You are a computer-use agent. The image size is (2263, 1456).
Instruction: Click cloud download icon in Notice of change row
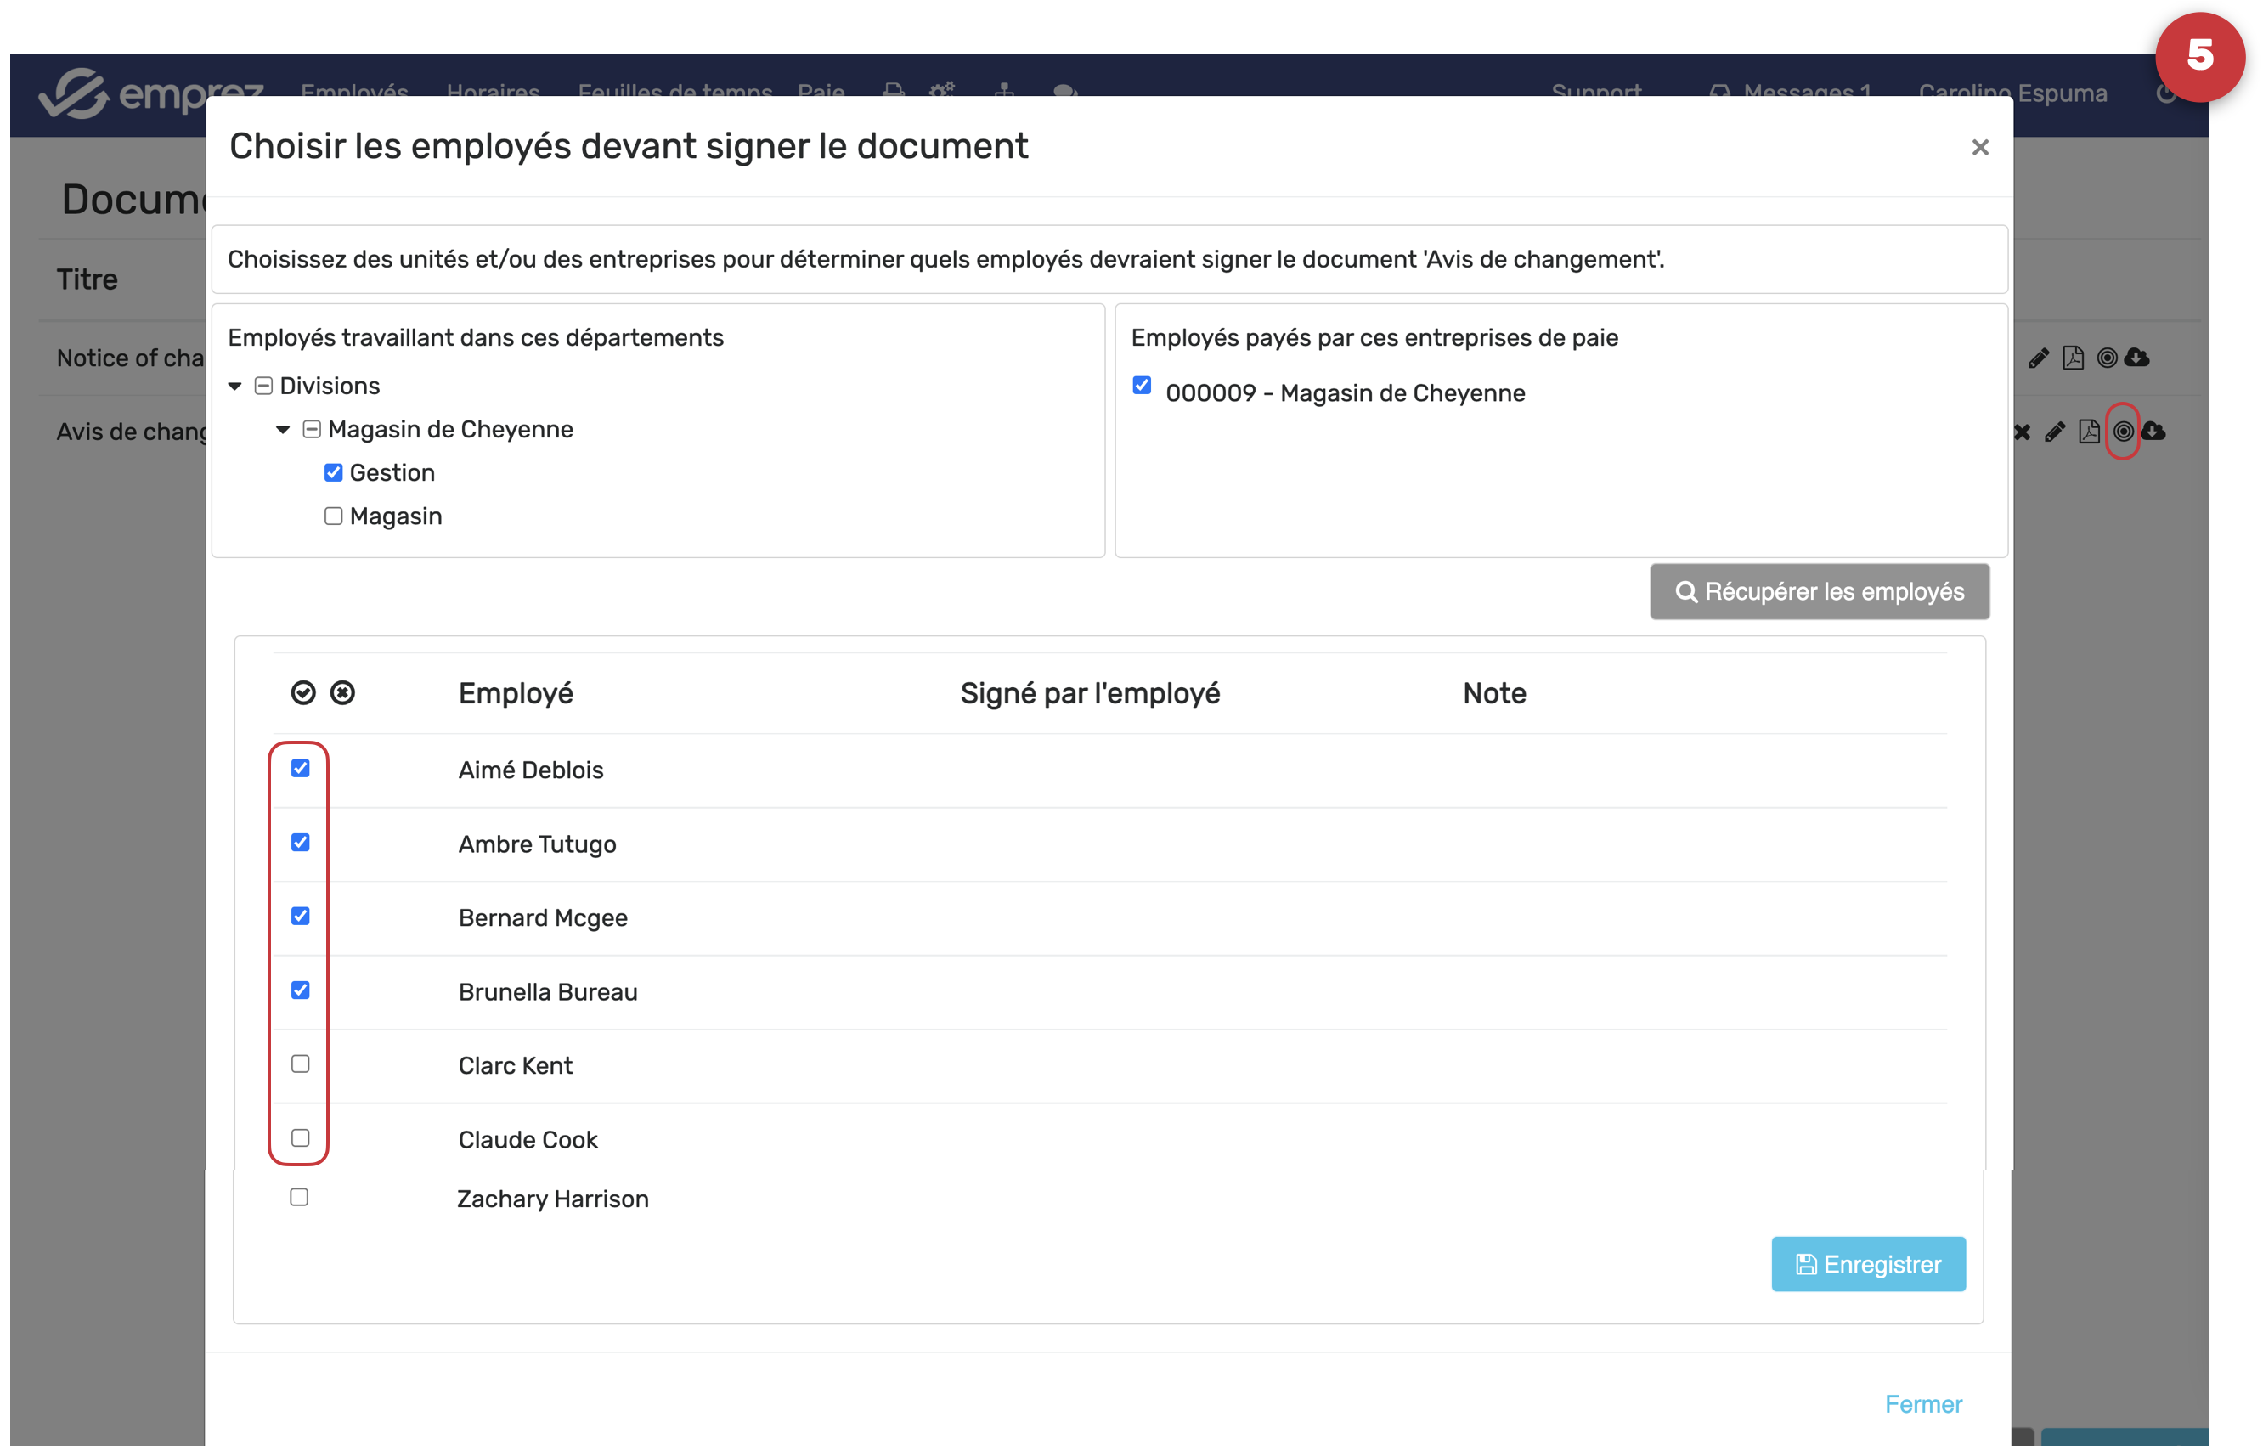[x=2137, y=358]
